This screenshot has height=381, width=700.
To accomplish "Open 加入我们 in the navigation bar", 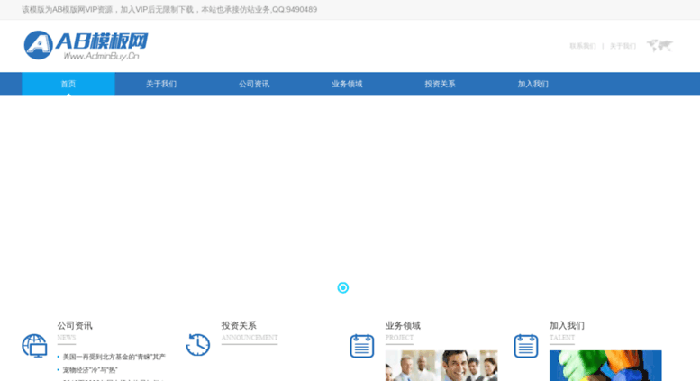I will coord(532,84).
